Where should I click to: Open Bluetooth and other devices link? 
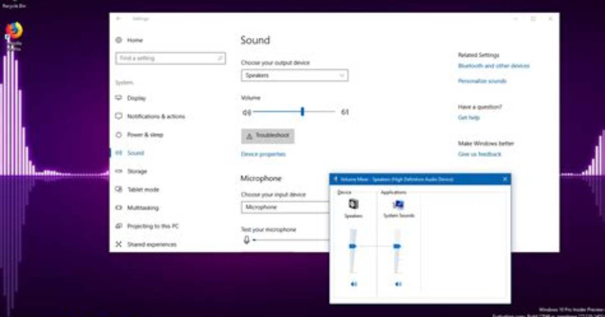coord(494,66)
